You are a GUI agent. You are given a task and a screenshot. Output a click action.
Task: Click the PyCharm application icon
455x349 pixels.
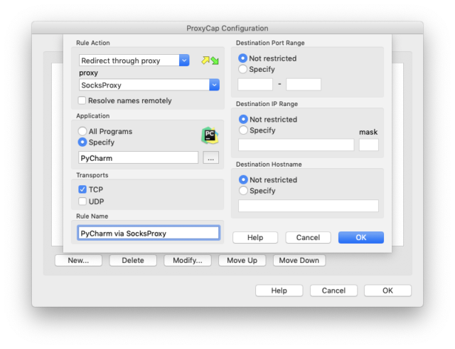pyautogui.click(x=210, y=135)
